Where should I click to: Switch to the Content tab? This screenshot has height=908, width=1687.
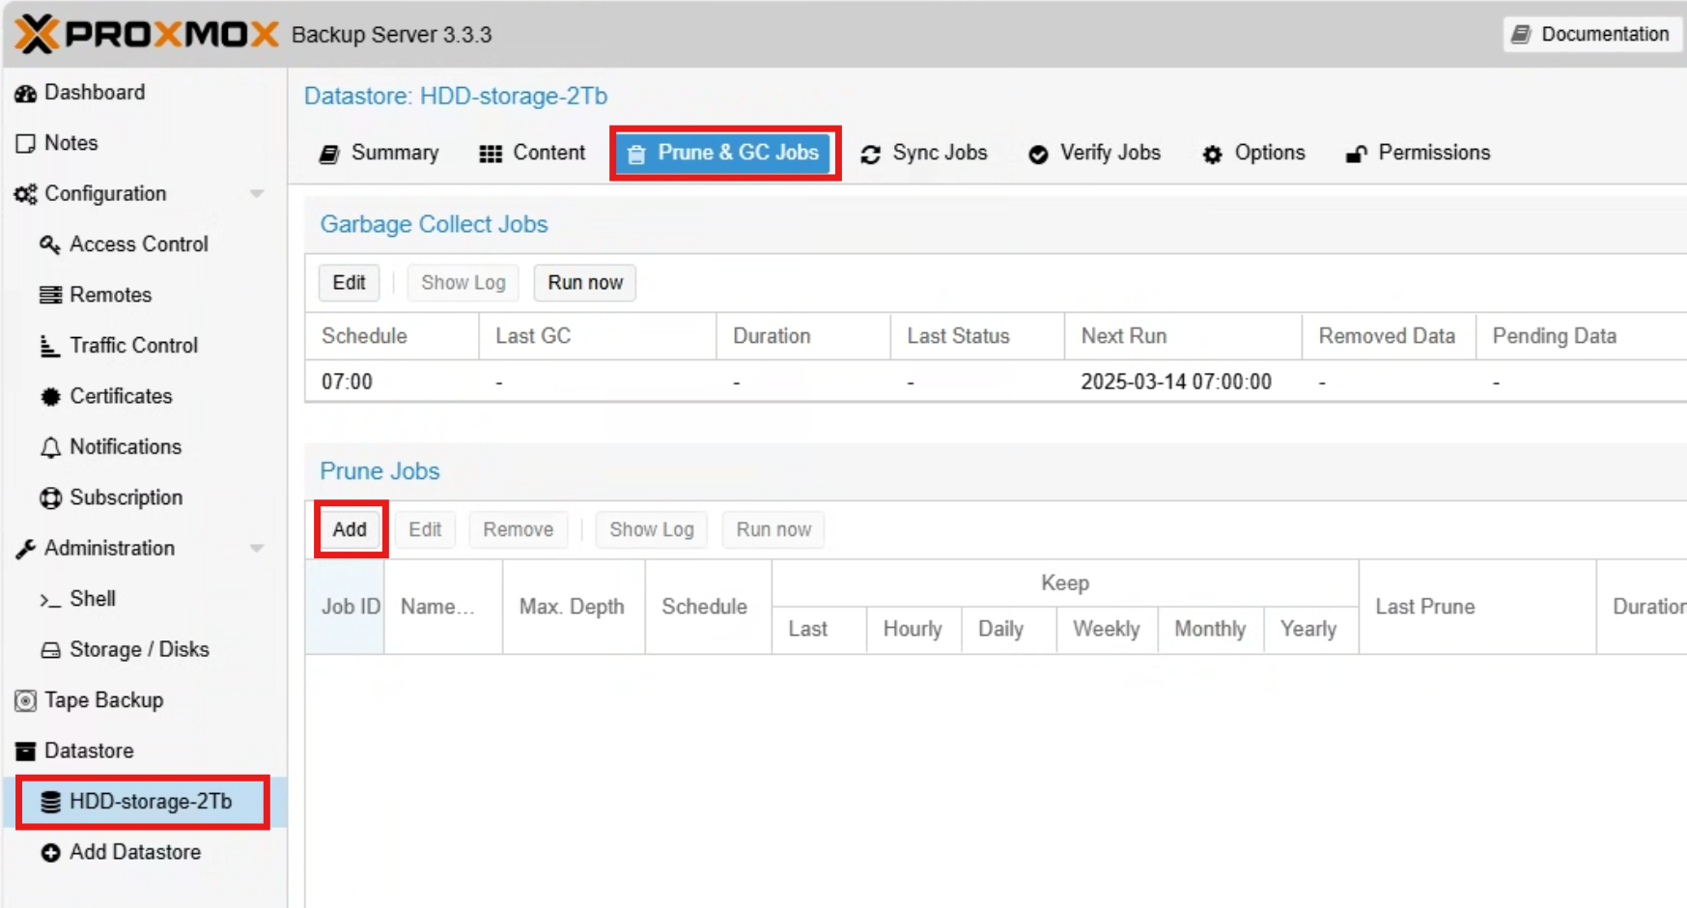(x=533, y=153)
